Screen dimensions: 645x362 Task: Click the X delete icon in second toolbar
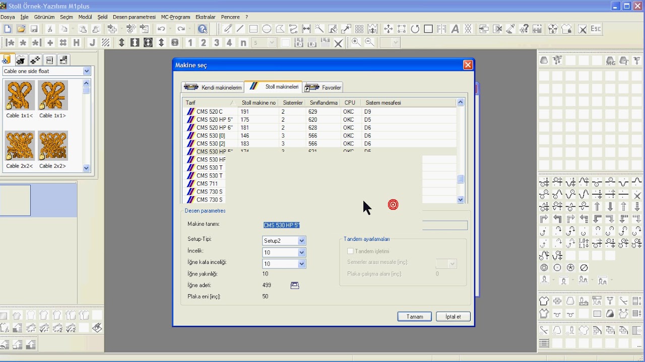338,43
